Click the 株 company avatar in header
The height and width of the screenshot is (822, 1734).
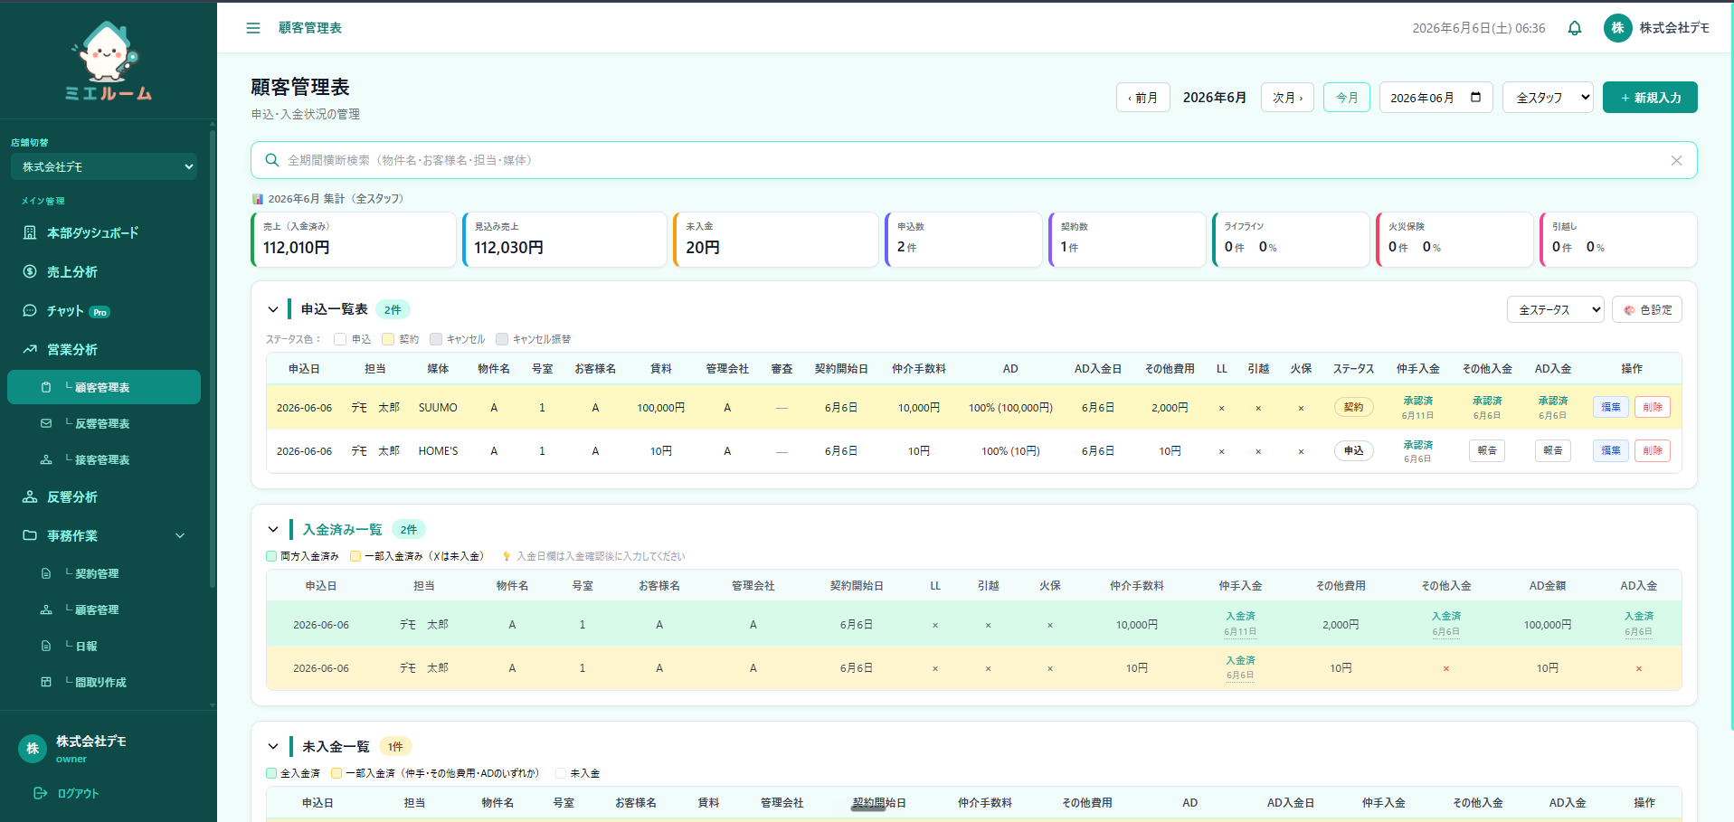pyautogui.click(x=1617, y=28)
